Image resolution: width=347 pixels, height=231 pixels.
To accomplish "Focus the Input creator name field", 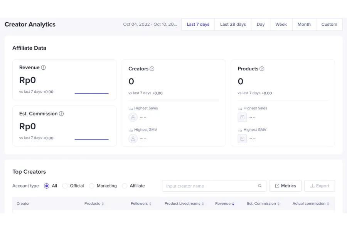I will [x=214, y=186].
